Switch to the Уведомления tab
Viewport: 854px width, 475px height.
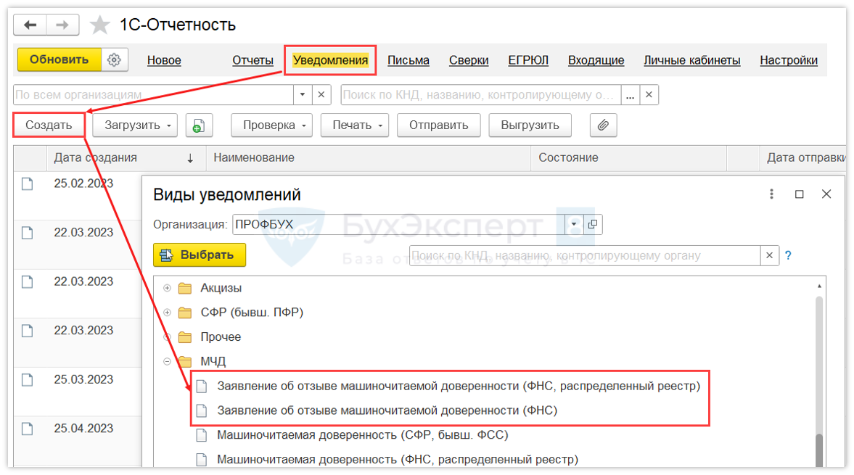pyautogui.click(x=331, y=60)
